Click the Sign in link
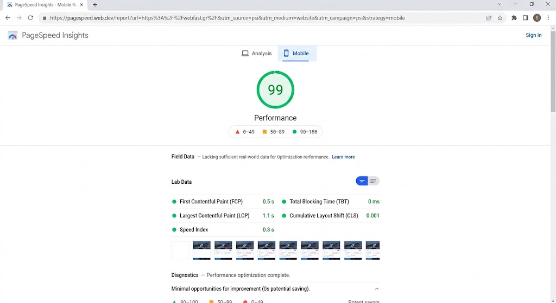This screenshot has width=556, height=303. click(x=533, y=35)
